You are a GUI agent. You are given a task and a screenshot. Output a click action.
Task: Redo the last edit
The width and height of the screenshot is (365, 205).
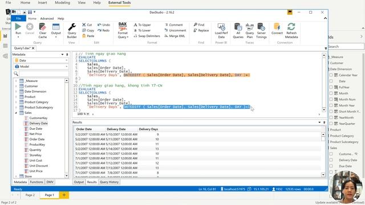tap(104, 30)
